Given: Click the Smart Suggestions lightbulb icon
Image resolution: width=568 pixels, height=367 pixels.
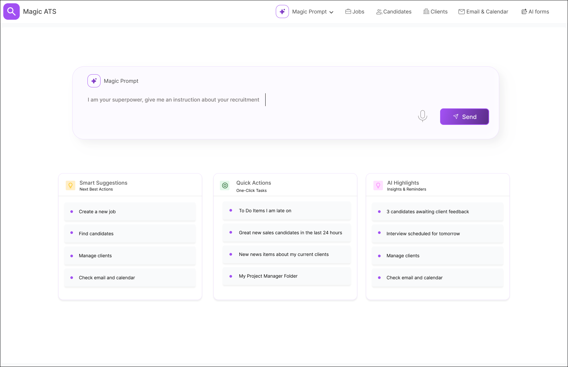Looking at the screenshot, I should (70, 185).
